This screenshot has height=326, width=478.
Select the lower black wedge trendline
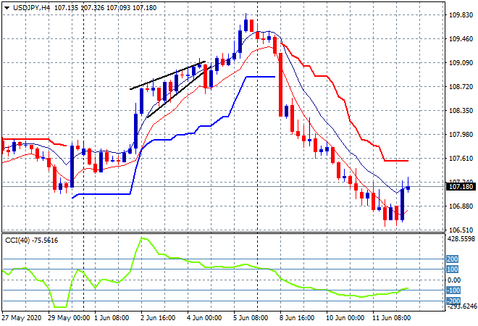coord(174,93)
